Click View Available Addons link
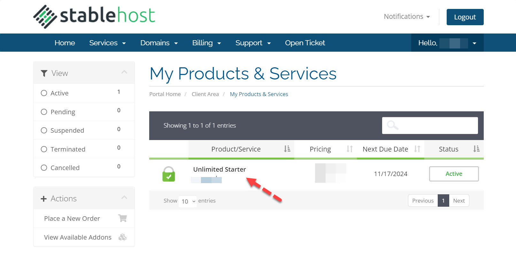The height and width of the screenshot is (260, 516). (78, 237)
